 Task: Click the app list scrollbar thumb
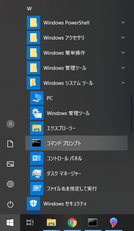[x=132, y=114]
